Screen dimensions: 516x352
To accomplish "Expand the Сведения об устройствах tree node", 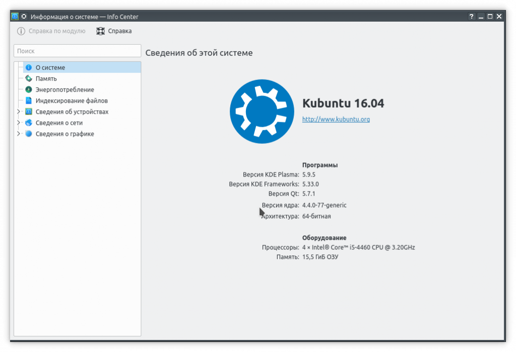I will (x=19, y=112).
